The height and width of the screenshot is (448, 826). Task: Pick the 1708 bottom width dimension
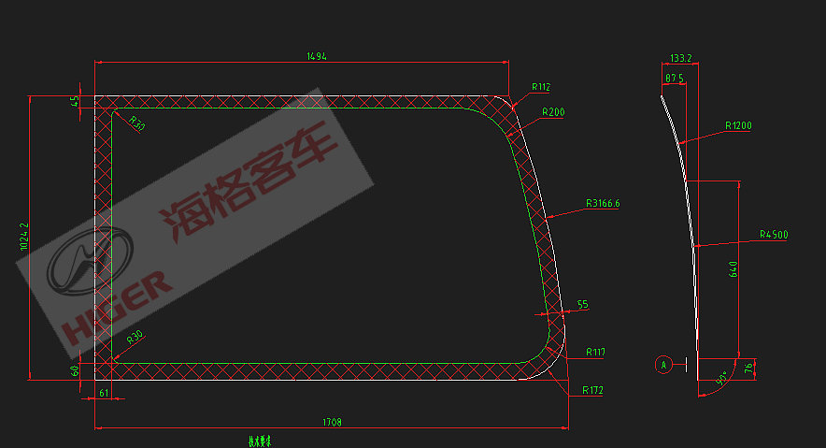[332, 423]
